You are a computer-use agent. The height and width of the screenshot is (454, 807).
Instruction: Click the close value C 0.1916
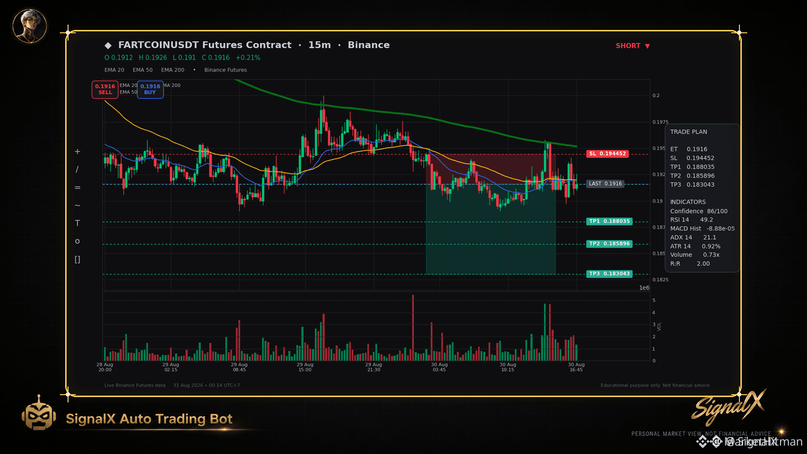pyautogui.click(x=216, y=58)
